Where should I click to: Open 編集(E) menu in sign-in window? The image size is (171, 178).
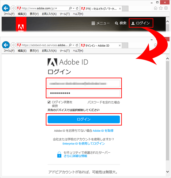coord(22,51)
